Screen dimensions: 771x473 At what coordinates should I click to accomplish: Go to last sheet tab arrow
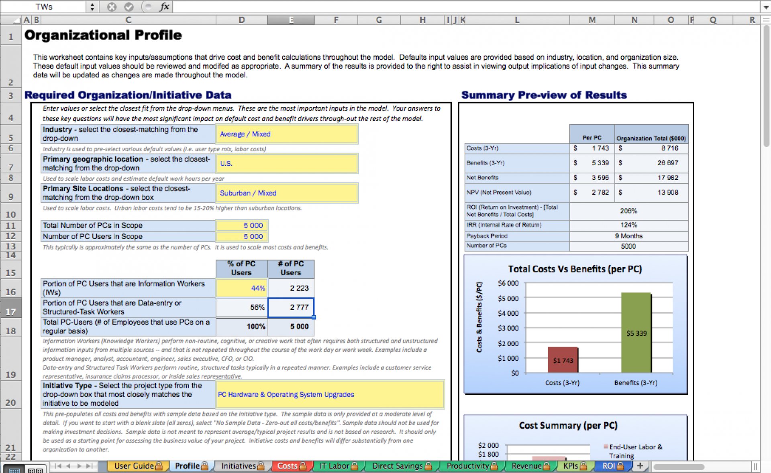coord(90,466)
